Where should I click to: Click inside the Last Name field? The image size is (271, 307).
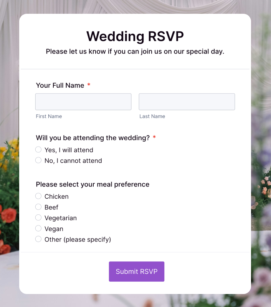187,101
